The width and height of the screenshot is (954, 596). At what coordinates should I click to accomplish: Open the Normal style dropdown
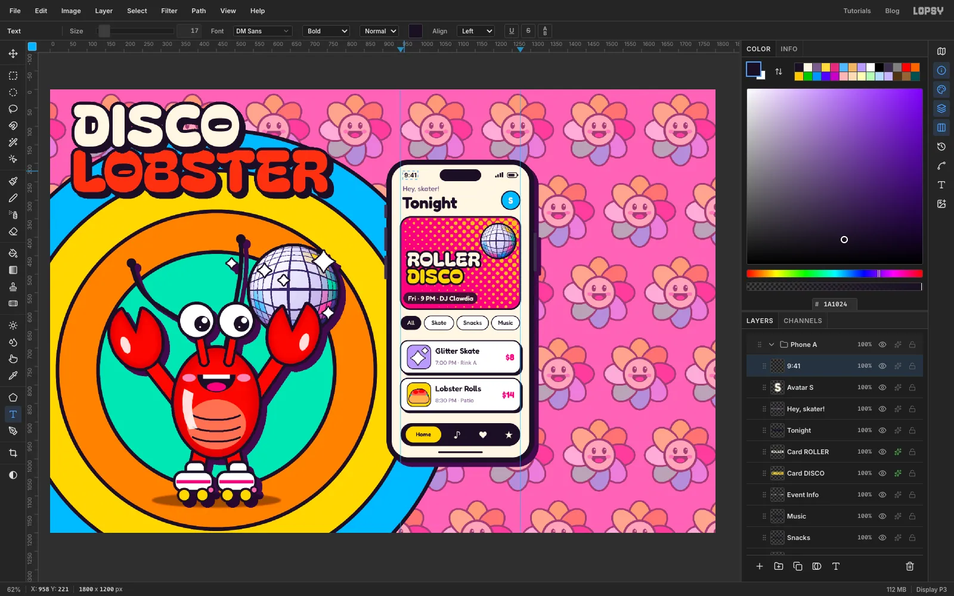point(379,31)
